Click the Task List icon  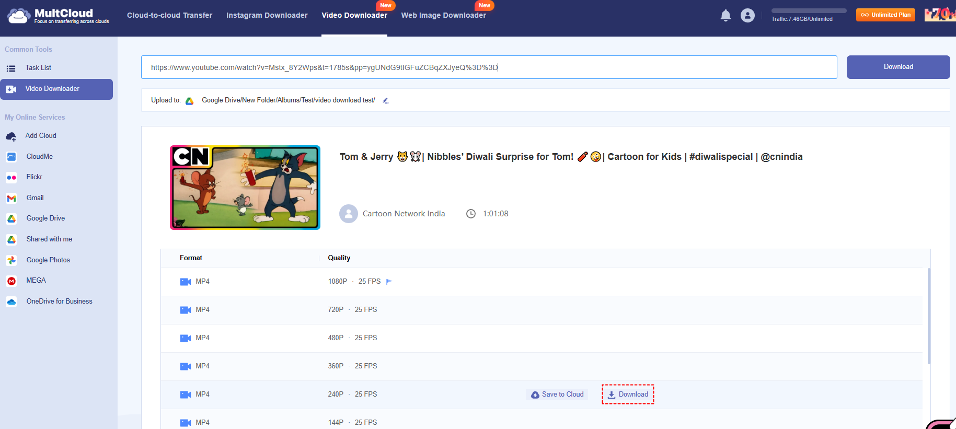click(11, 68)
